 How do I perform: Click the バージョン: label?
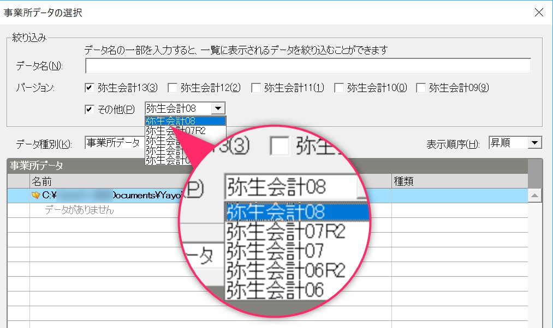pyautogui.click(x=35, y=88)
